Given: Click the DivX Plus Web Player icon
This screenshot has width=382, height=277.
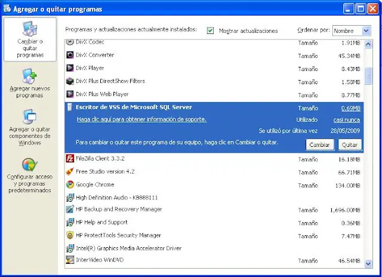Looking at the screenshot, I should [x=70, y=94].
